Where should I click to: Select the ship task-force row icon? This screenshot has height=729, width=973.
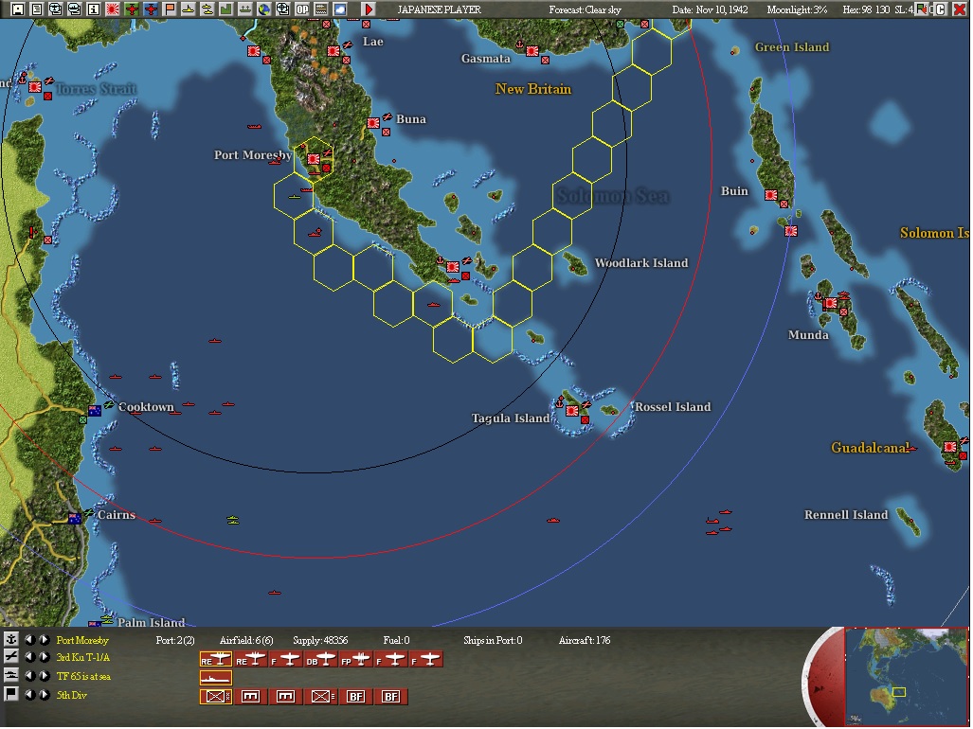pos(10,675)
